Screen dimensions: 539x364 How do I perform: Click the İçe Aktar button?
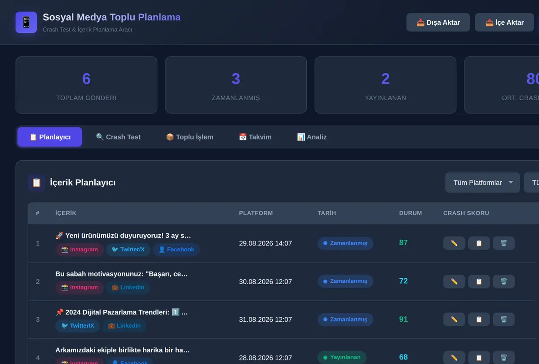(x=504, y=22)
